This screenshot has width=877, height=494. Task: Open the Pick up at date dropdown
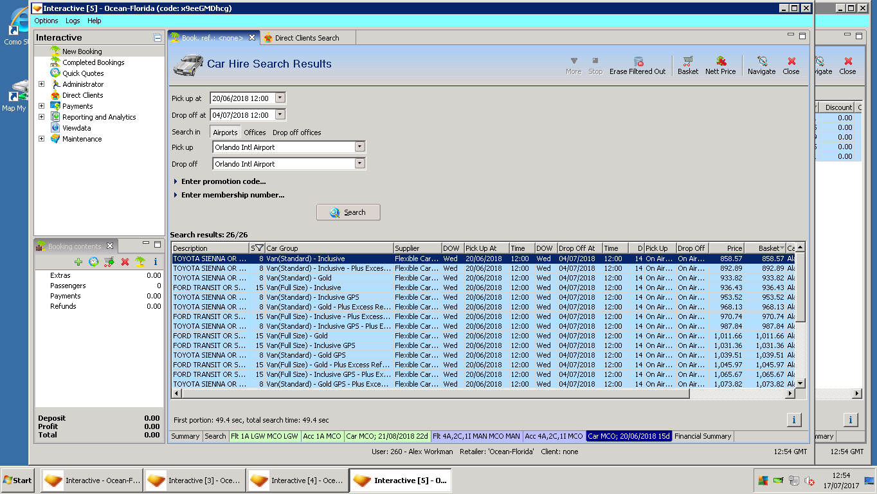coord(280,98)
